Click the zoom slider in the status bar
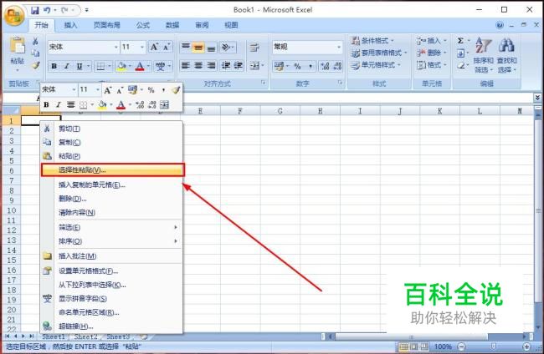The height and width of the screenshot is (354, 544). pyautogui.click(x=494, y=346)
